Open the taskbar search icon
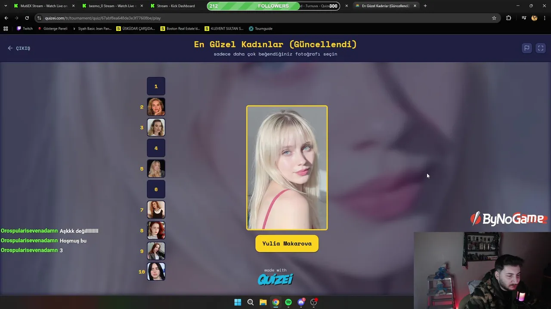 point(250,302)
